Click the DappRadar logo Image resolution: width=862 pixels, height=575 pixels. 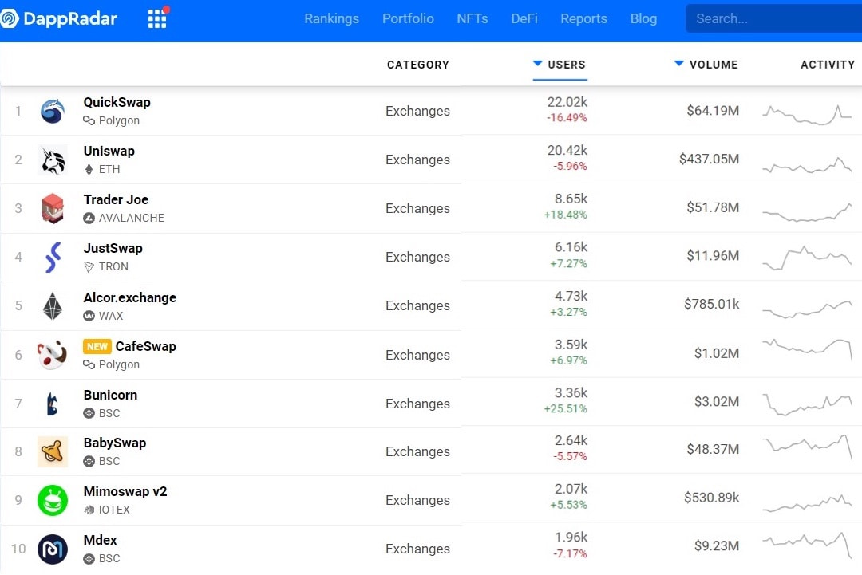[x=59, y=18]
